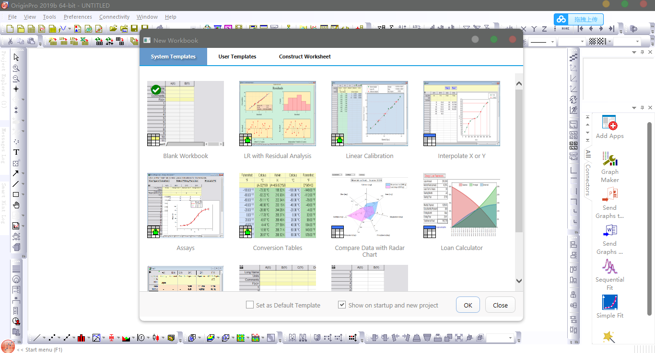Open the Preferences menu

(78, 17)
